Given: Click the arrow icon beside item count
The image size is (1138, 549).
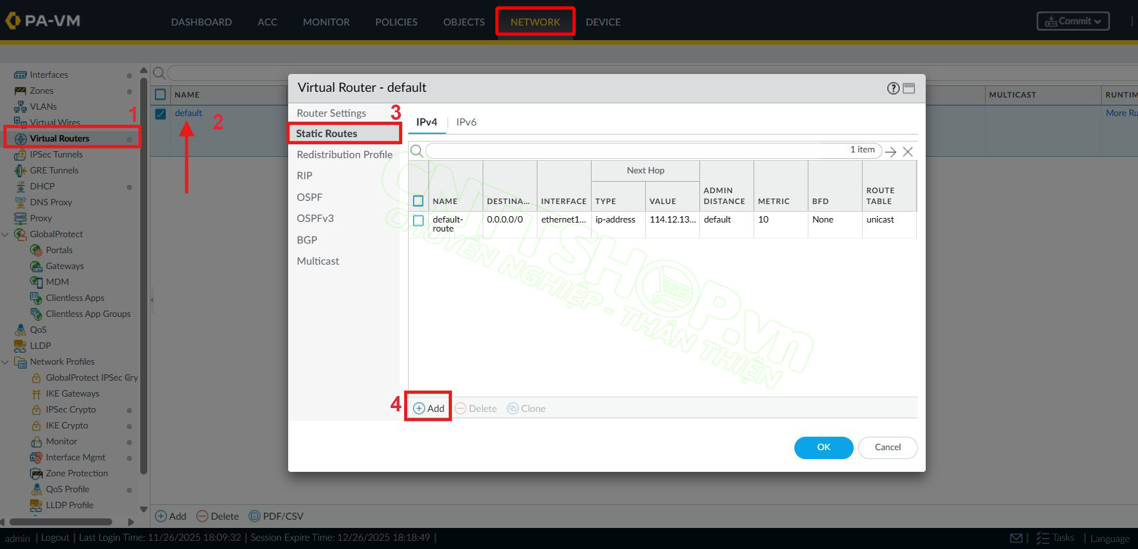Looking at the screenshot, I should 891,152.
